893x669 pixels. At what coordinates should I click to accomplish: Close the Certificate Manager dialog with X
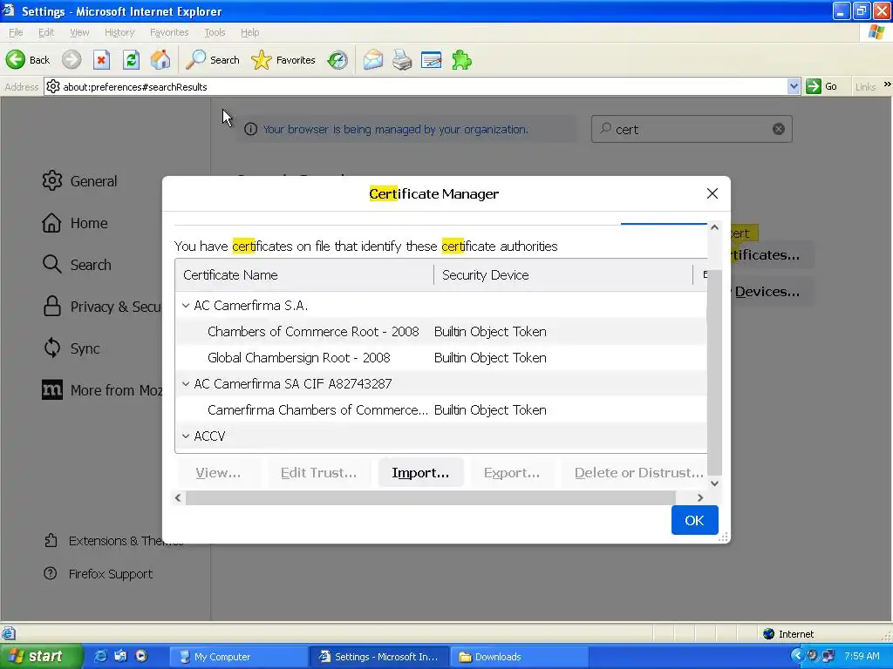[712, 193]
